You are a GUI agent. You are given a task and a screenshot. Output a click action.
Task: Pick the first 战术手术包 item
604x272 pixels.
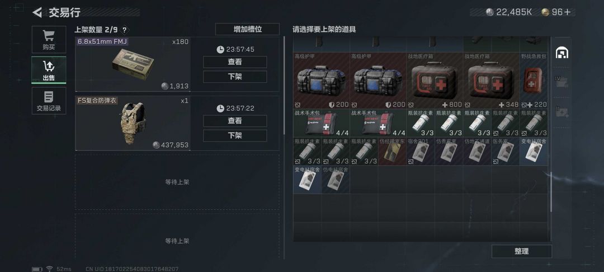(x=321, y=123)
